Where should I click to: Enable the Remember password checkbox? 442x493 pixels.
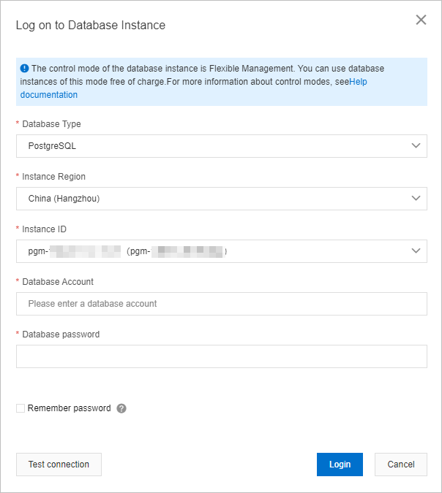pyautogui.click(x=20, y=408)
